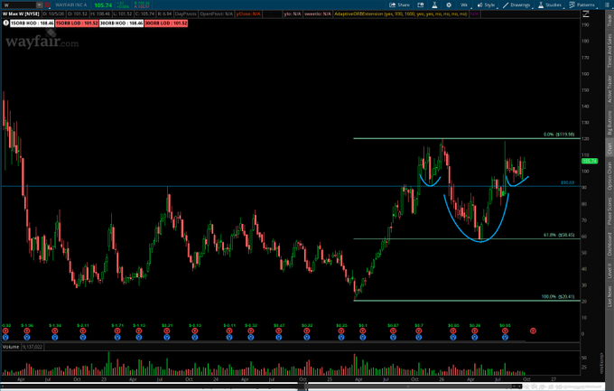Viewport: 614px width, 391px height.
Task: Open the Phase Scores tab
Action: 609,211
